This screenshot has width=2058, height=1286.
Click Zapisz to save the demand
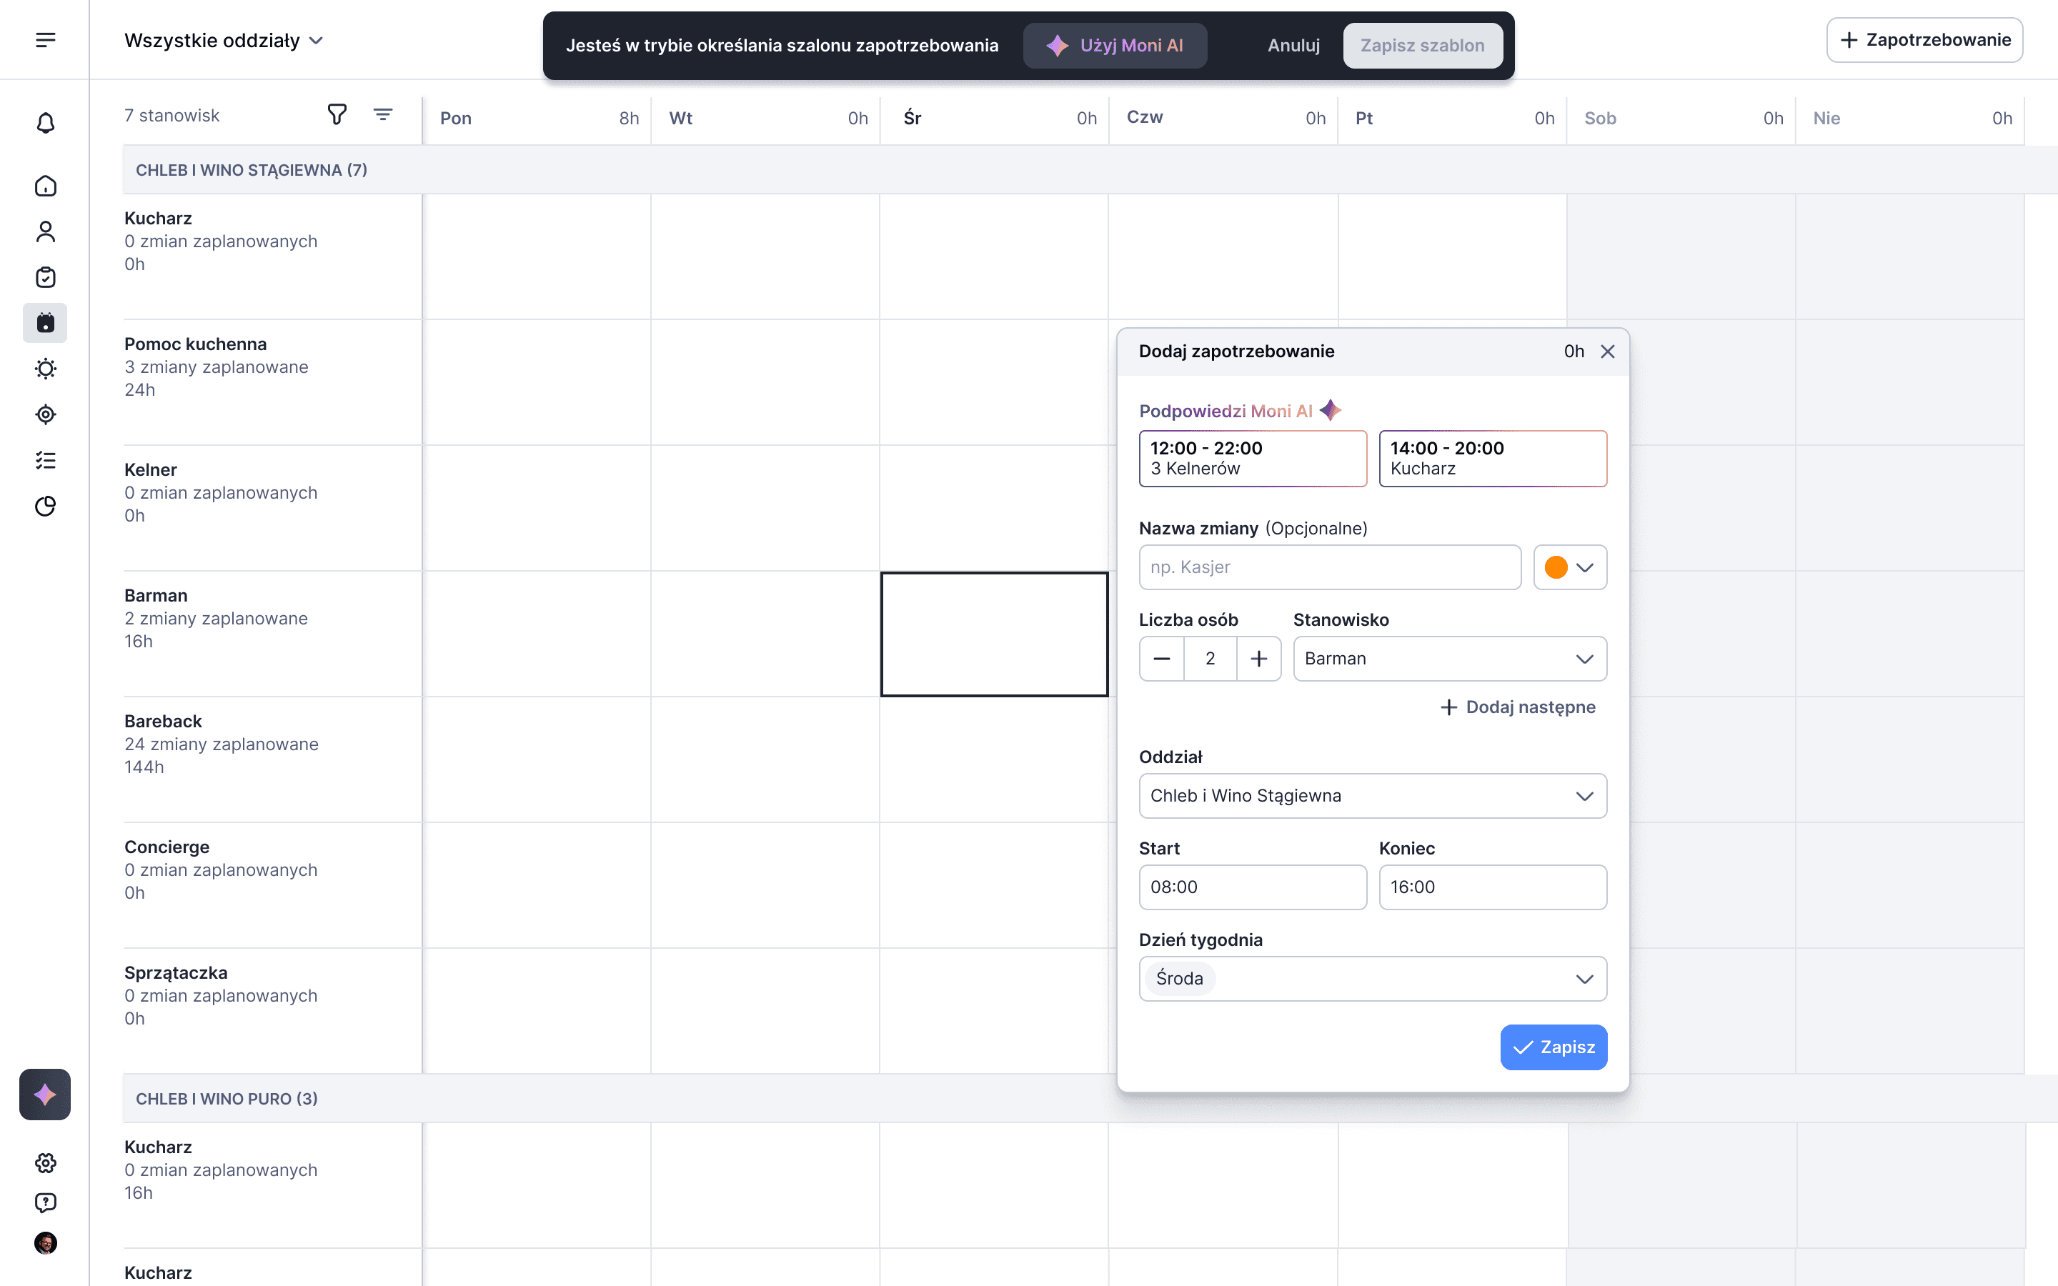1553,1047
